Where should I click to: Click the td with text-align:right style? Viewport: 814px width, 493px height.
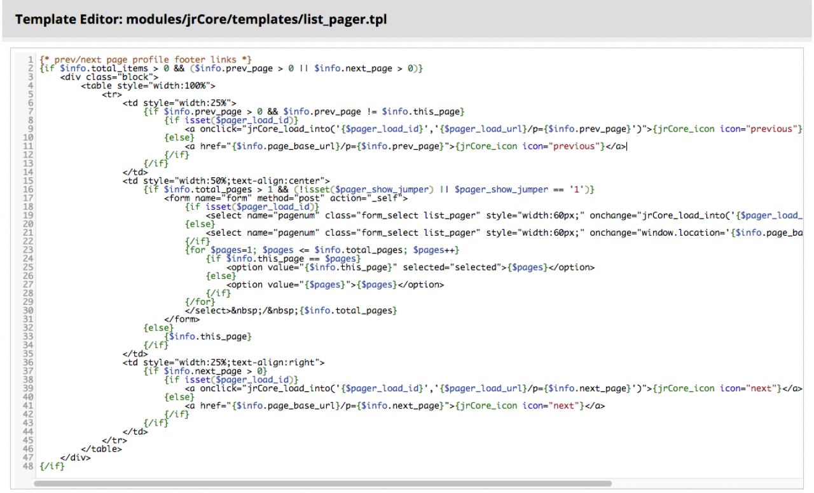click(224, 362)
